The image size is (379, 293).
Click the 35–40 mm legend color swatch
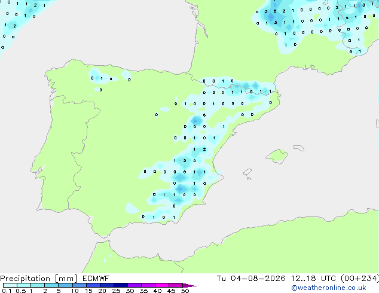point(148,285)
